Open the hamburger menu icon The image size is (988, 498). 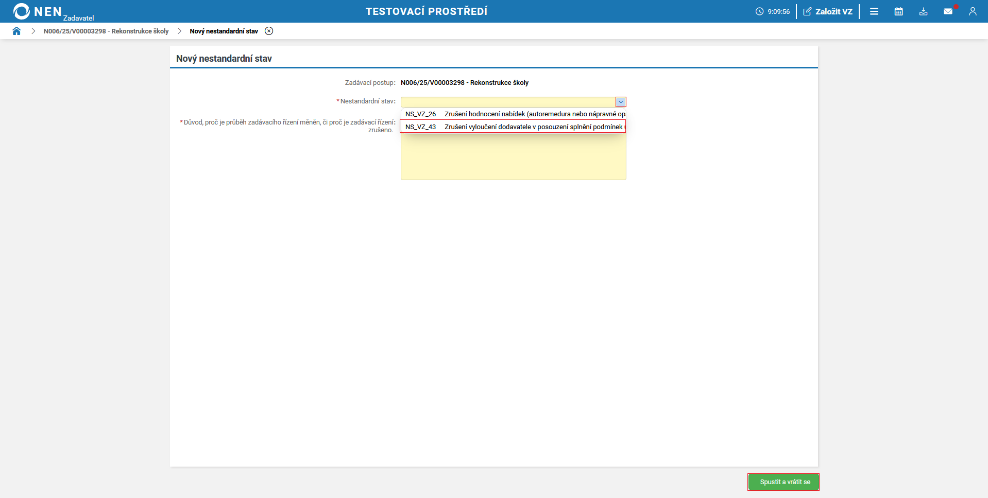(874, 11)
